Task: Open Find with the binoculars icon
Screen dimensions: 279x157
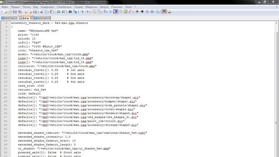Action: (x=70, y=12)
